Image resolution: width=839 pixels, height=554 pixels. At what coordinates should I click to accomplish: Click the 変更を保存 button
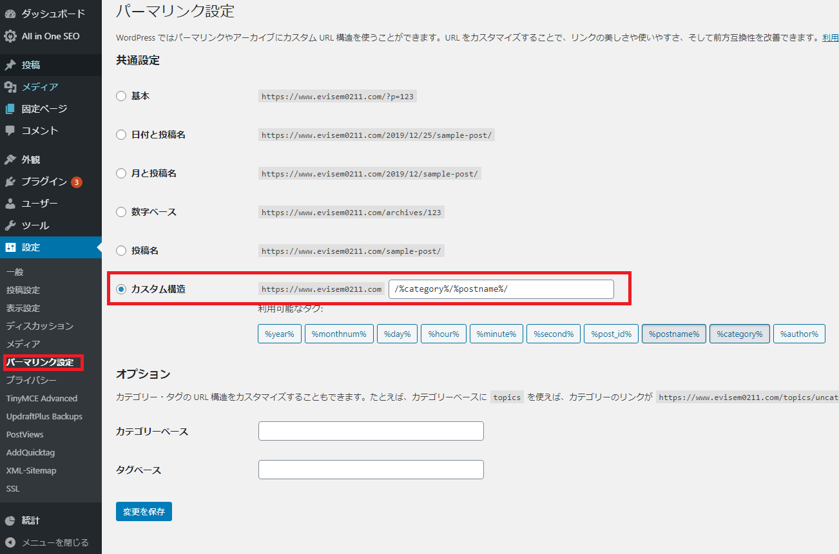click(144, 511)
